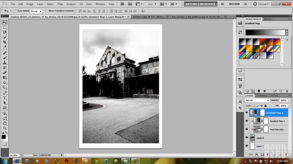This screenshot has height=164, width=293.
Task: Open the Image menu
Action: (30, 4)
